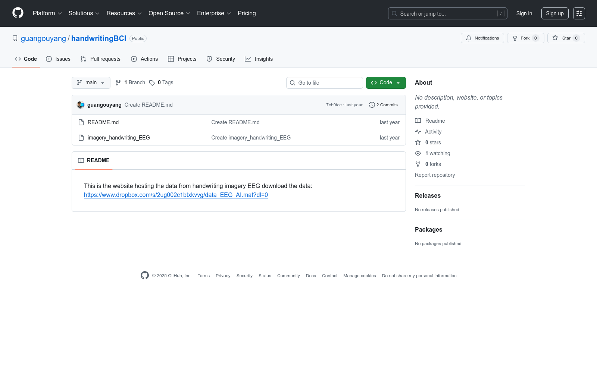Image resolution: width=597 pixels, height=373 pixels.
Task: Open the Privacy footer link
Action: point(223,276)
